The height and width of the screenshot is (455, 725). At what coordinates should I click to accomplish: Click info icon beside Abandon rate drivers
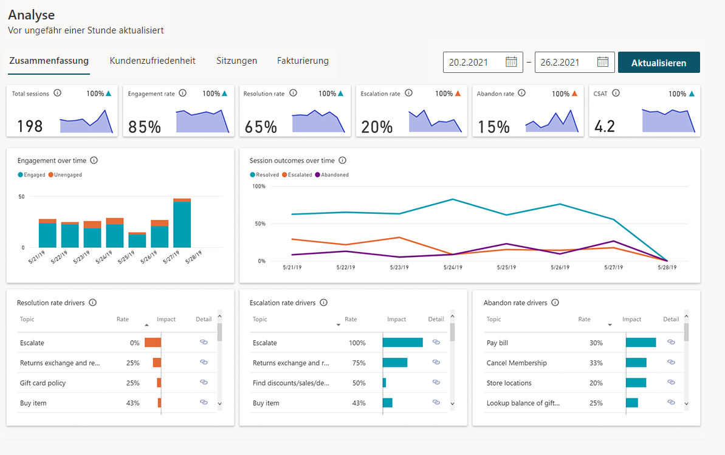point(555,303)
